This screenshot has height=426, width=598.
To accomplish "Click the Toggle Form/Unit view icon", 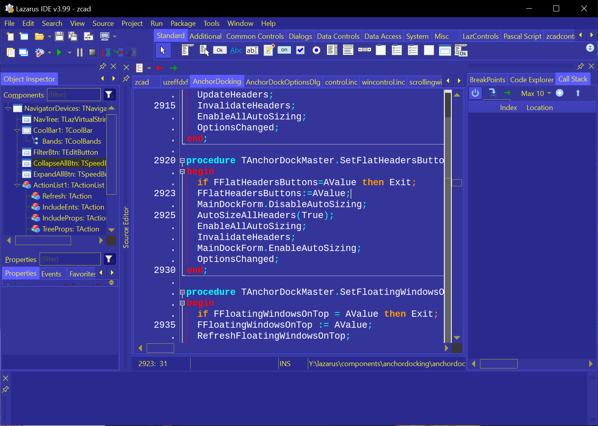I will pos(89,36).
